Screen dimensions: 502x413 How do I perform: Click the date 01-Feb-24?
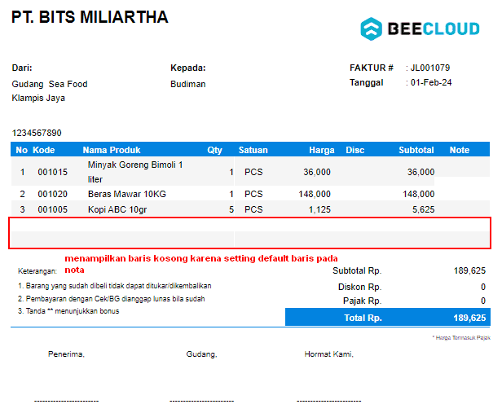point(431,82)
